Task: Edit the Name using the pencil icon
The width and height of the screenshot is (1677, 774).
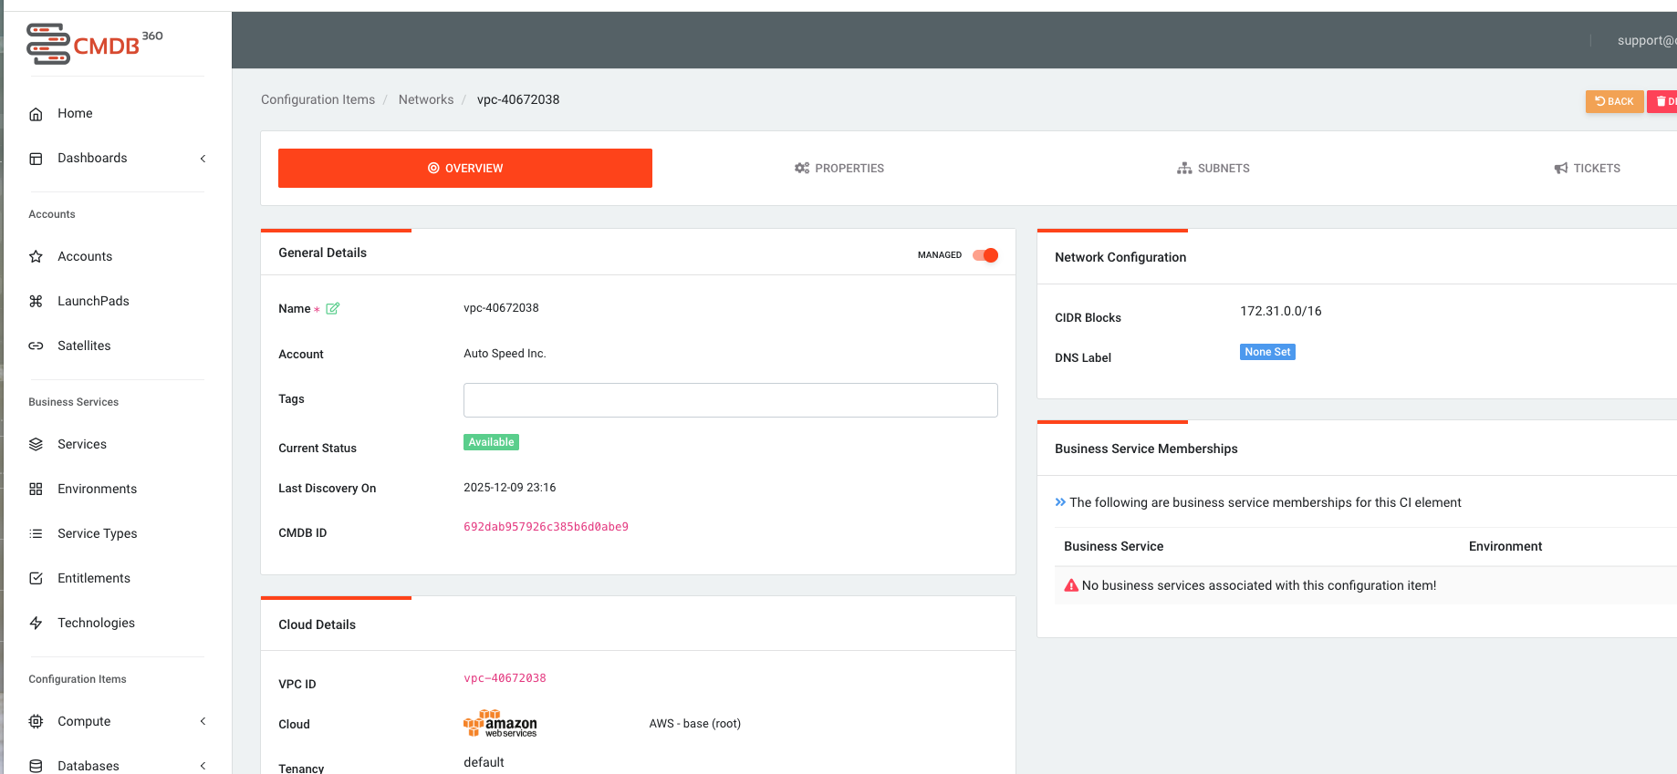Action: 333,308
